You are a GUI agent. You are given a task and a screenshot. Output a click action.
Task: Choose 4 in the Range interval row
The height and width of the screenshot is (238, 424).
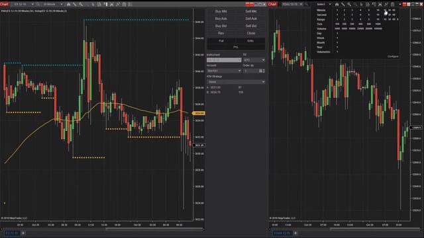point(360,19)
